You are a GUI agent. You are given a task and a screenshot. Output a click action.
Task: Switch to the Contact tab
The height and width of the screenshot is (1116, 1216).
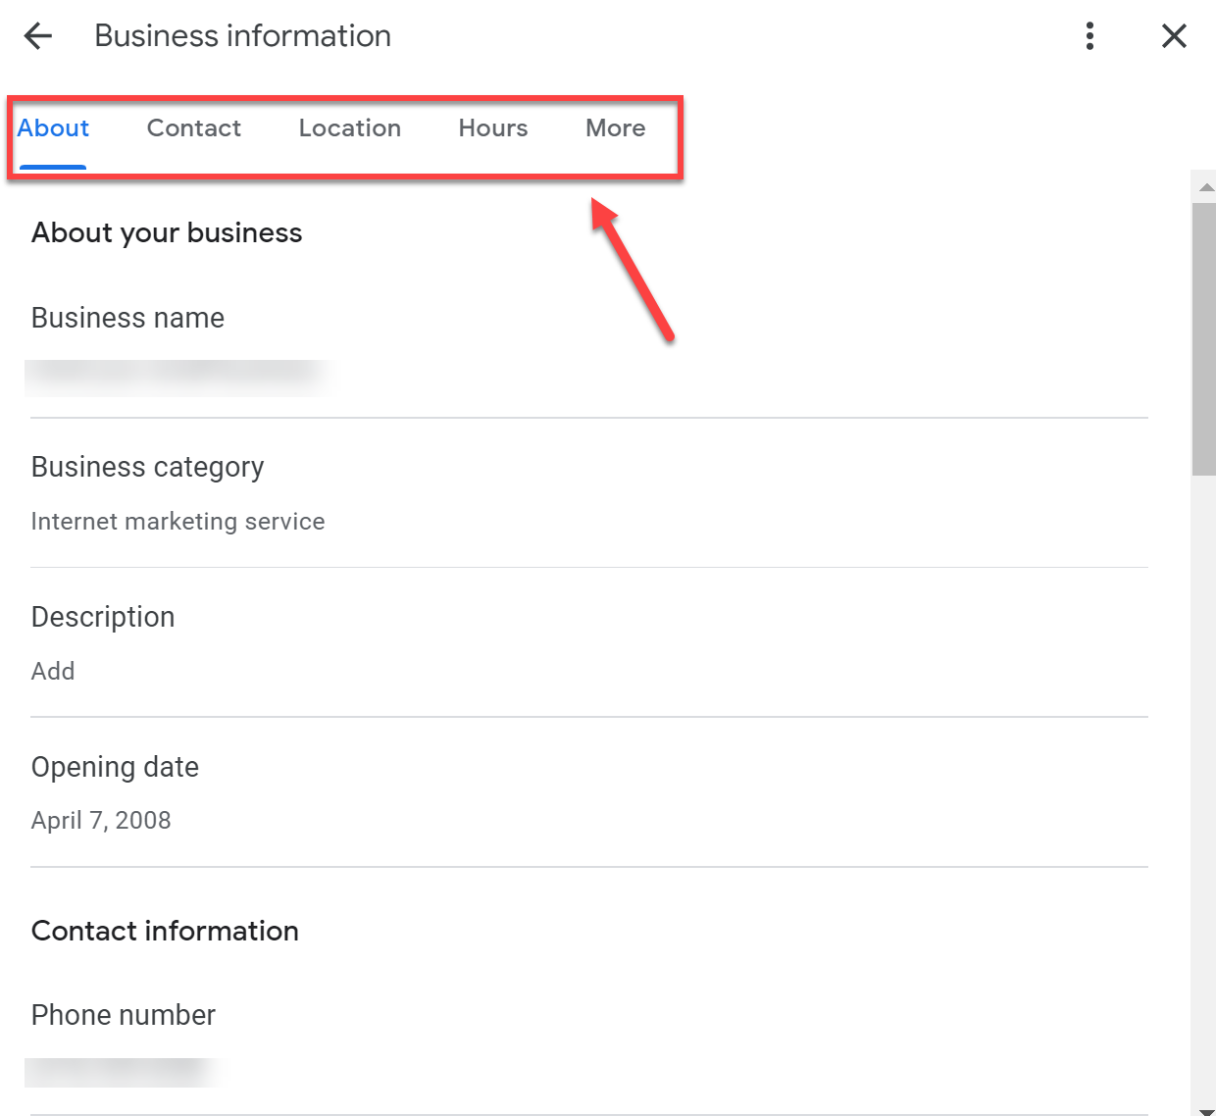point(194,128)
